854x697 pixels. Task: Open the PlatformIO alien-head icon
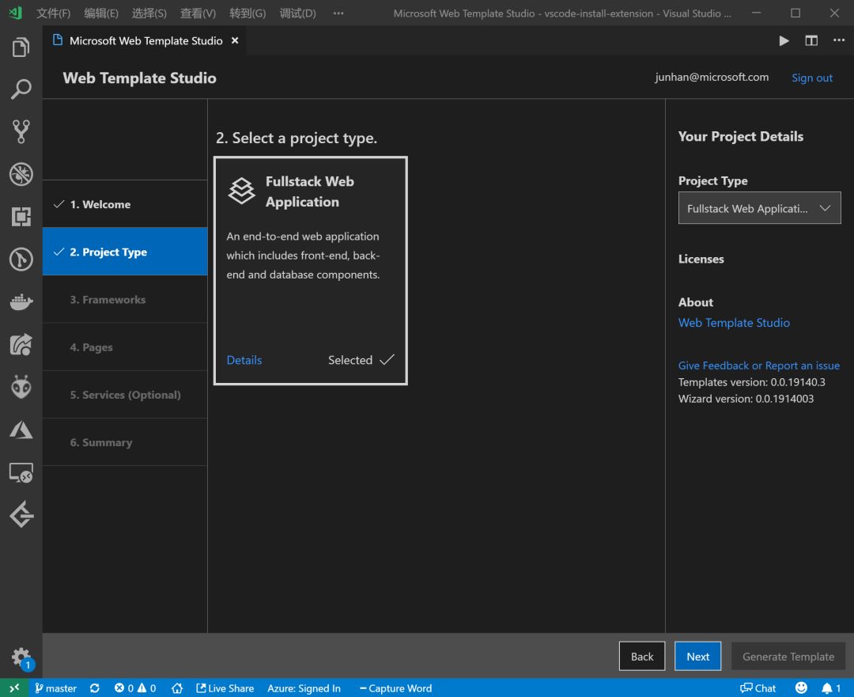(21, 387)
